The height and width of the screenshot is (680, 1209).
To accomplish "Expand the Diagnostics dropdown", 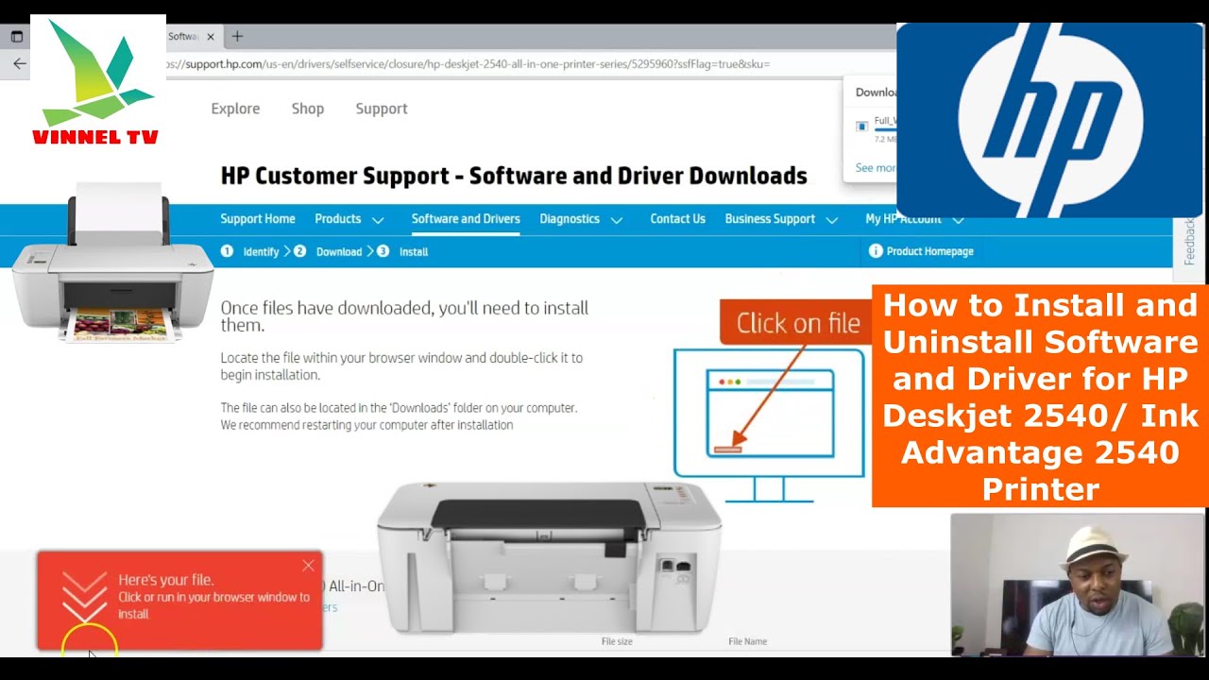I will point(581,219).
